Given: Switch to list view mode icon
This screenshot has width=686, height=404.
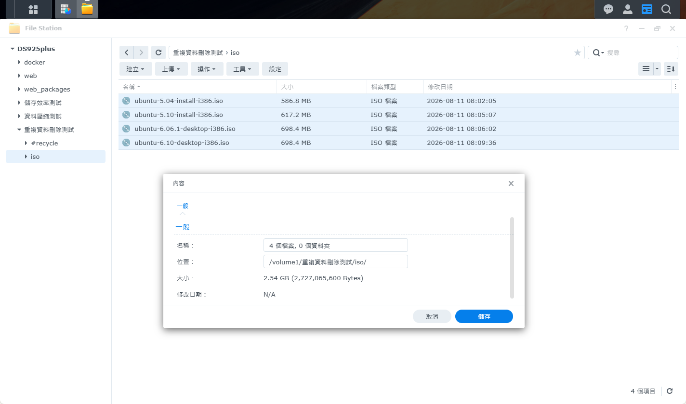Looking at the screenshot, I should pyautogui.click(x=646, y=69).
